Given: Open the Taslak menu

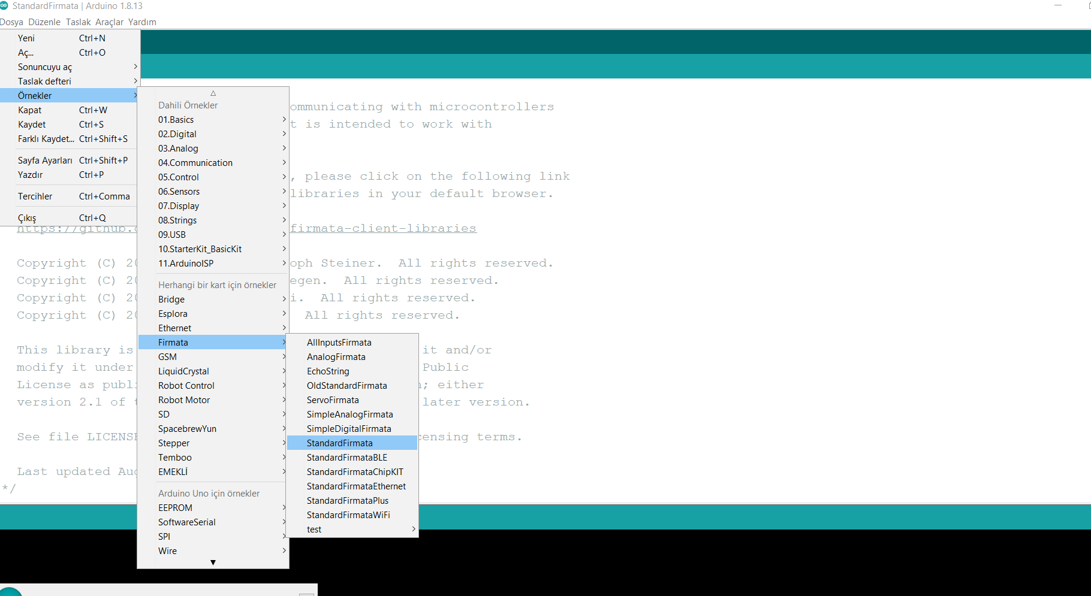Looking at the screenshot, I should pos(78,22).
